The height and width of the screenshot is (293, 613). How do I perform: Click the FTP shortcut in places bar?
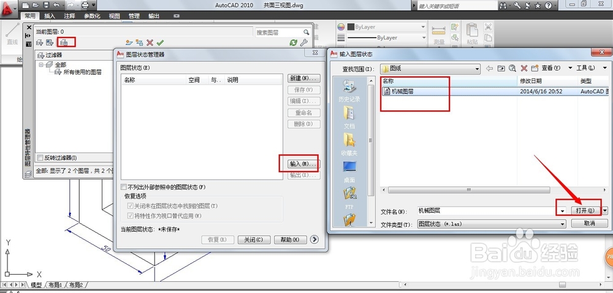349,199
